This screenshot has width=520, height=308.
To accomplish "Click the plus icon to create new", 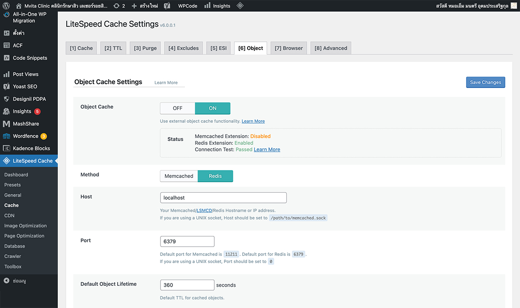I will coord(134,6).
